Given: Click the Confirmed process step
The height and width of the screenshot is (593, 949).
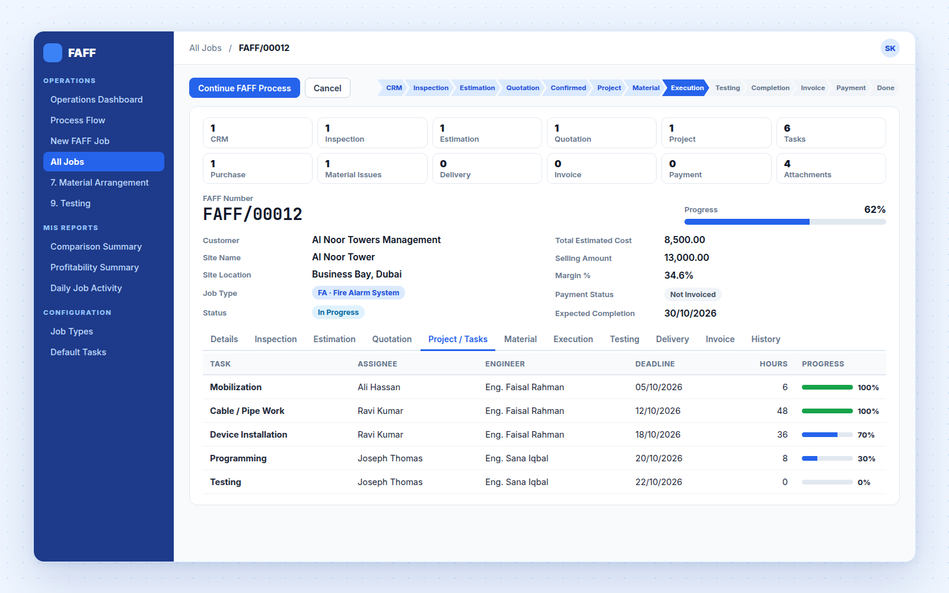Looking at the screenshot, I should pyautogui.click(x=568, y=88).
